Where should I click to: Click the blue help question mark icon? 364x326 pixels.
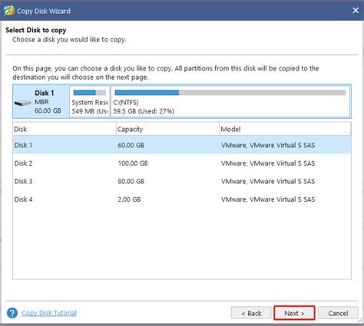point(12,313)
